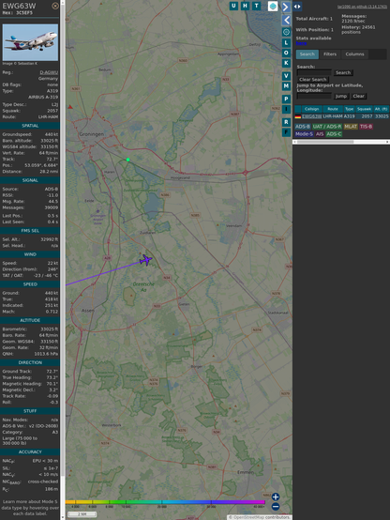Toggle the O map option button
Screen dimensions: 390x520
[286, 53]
